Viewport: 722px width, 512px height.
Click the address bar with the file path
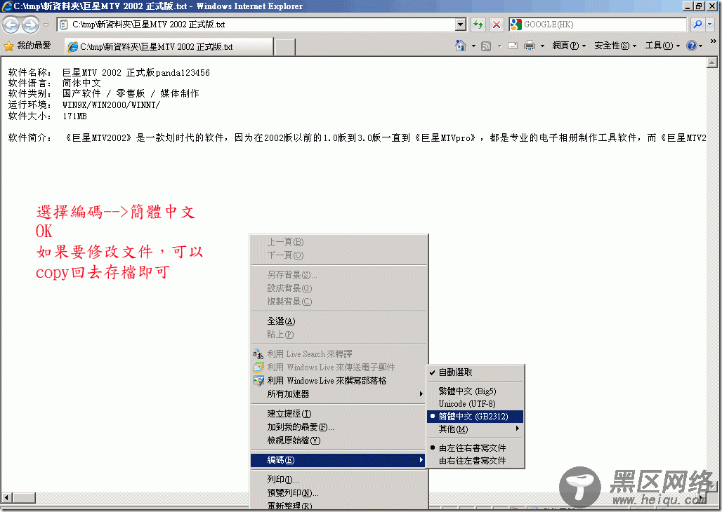(x=257, y=25)
